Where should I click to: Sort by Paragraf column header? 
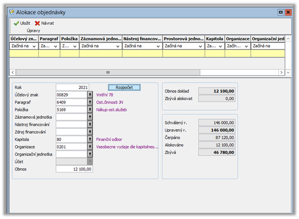[x=49, y=38]
